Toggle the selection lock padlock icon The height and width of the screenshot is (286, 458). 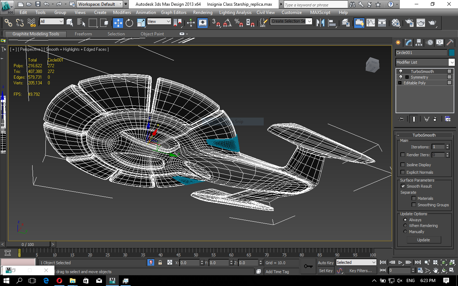pyautogui.click(x=160, y=263)
